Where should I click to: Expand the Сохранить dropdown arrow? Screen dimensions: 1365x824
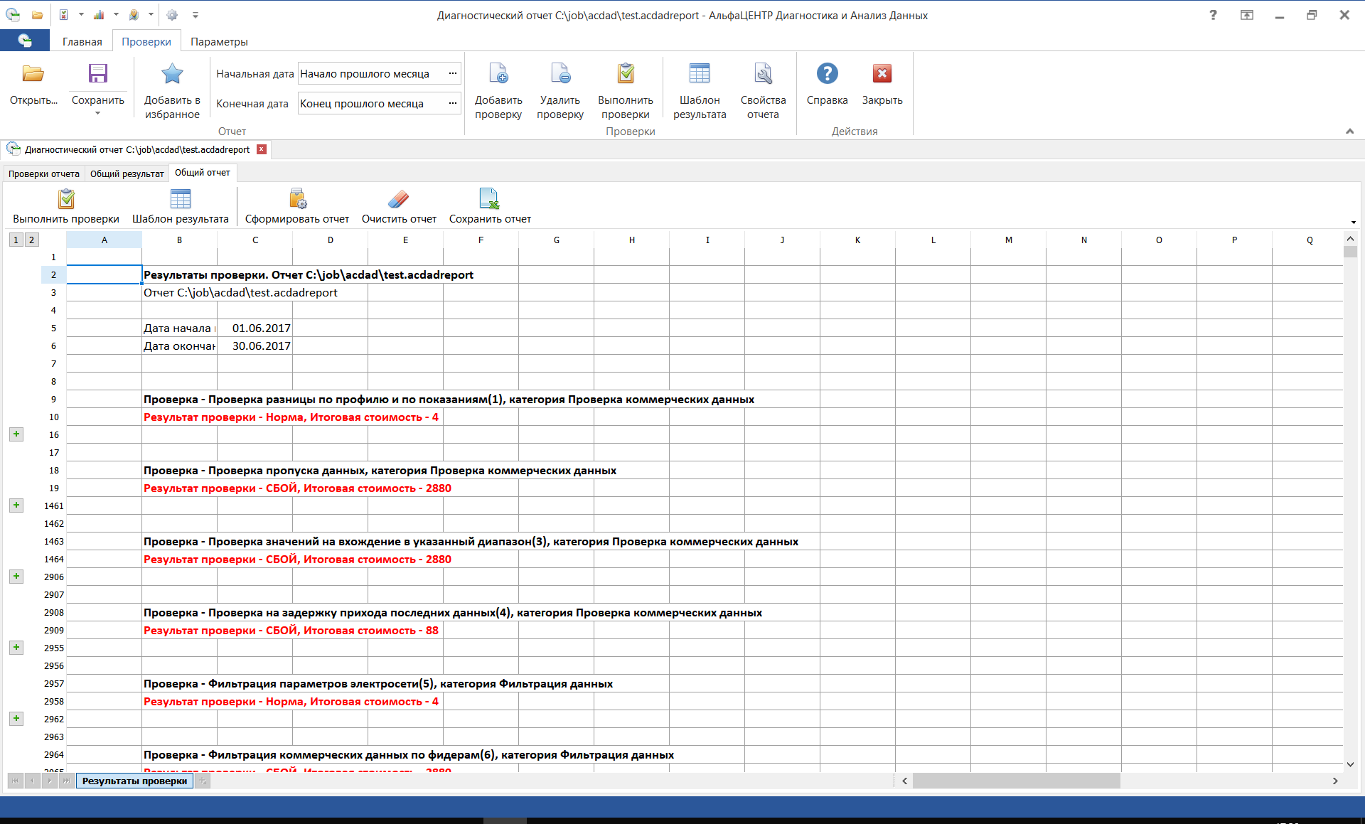click(x=97, y=114)
